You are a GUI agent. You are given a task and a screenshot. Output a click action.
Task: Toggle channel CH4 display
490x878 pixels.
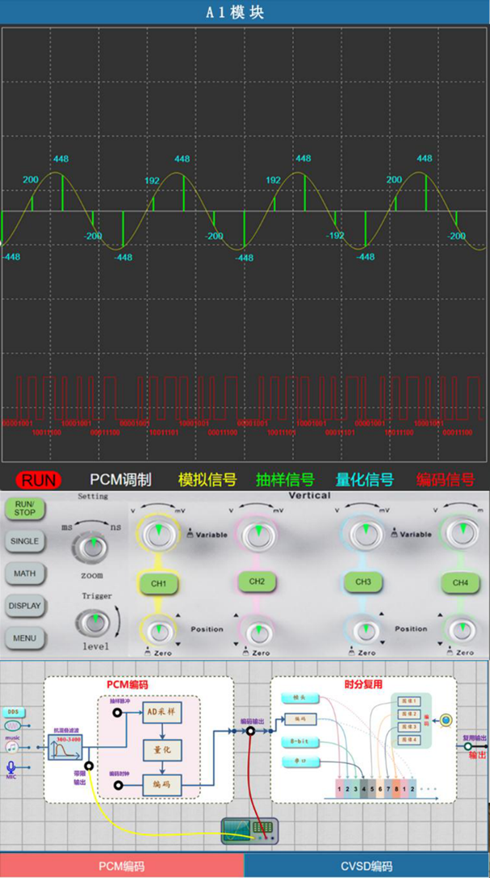[460, 582]
